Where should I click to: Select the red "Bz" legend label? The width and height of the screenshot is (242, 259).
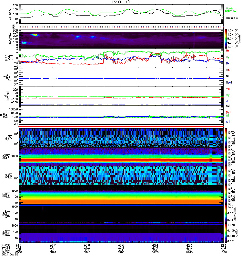(227, 51)
